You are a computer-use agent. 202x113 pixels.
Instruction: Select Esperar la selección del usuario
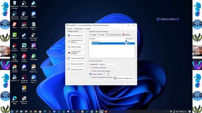click(x=91, y=77)
